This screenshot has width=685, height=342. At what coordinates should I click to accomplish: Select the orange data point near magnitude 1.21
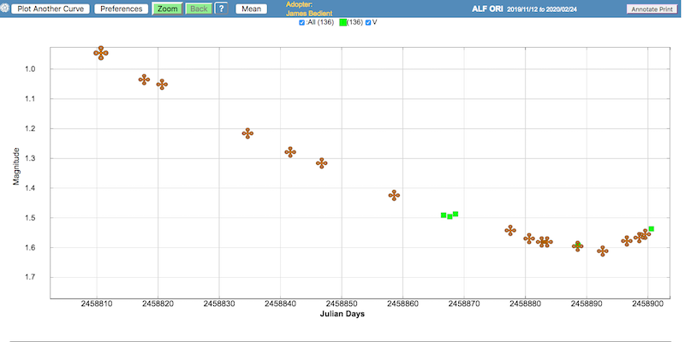click(x=247, y=133)
